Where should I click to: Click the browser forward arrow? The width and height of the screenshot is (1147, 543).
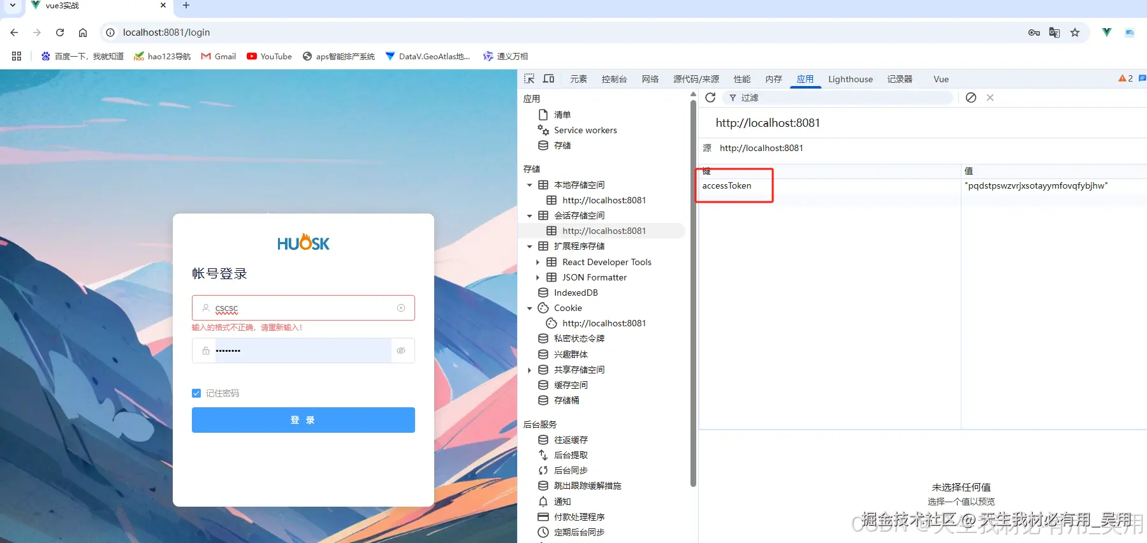coord(37,33)
